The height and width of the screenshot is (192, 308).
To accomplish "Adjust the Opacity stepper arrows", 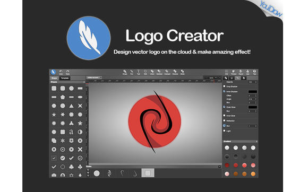I will [256, 82].
